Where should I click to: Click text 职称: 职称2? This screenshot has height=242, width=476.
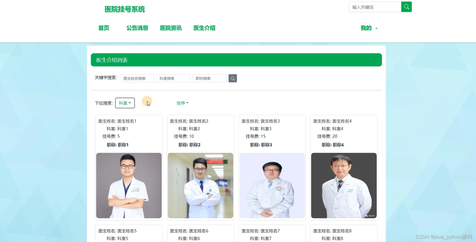[x=190, y=145]
